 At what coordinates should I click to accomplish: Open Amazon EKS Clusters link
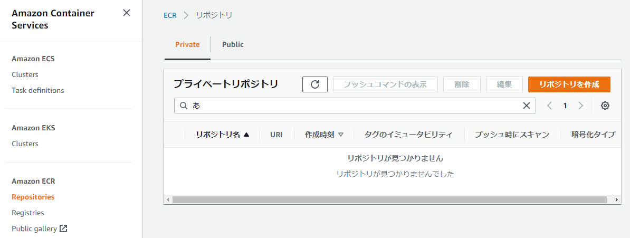[x=25, y=144]
